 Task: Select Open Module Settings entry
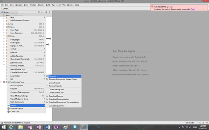pos(26,96)
